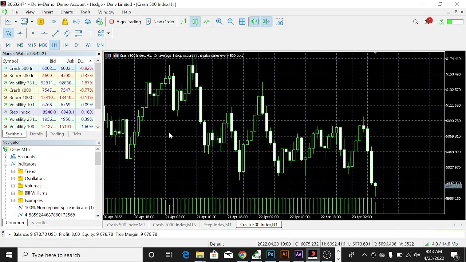This screenshot has width=466, height=262.
Task: Switch to Crash 1000 Index,M15 chart tab
Action: [174, 225]
